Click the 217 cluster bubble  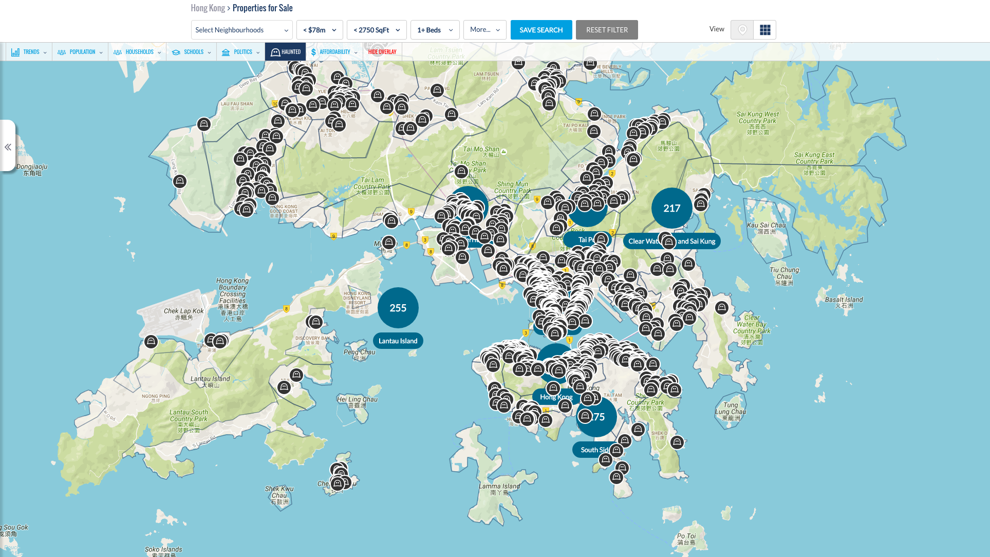pos(672,208)
